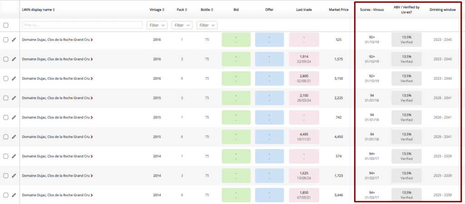Open the Pack Filter dropdown
Image resolution: width=465 pixels, height=204 pixels.
coord(182,25)
